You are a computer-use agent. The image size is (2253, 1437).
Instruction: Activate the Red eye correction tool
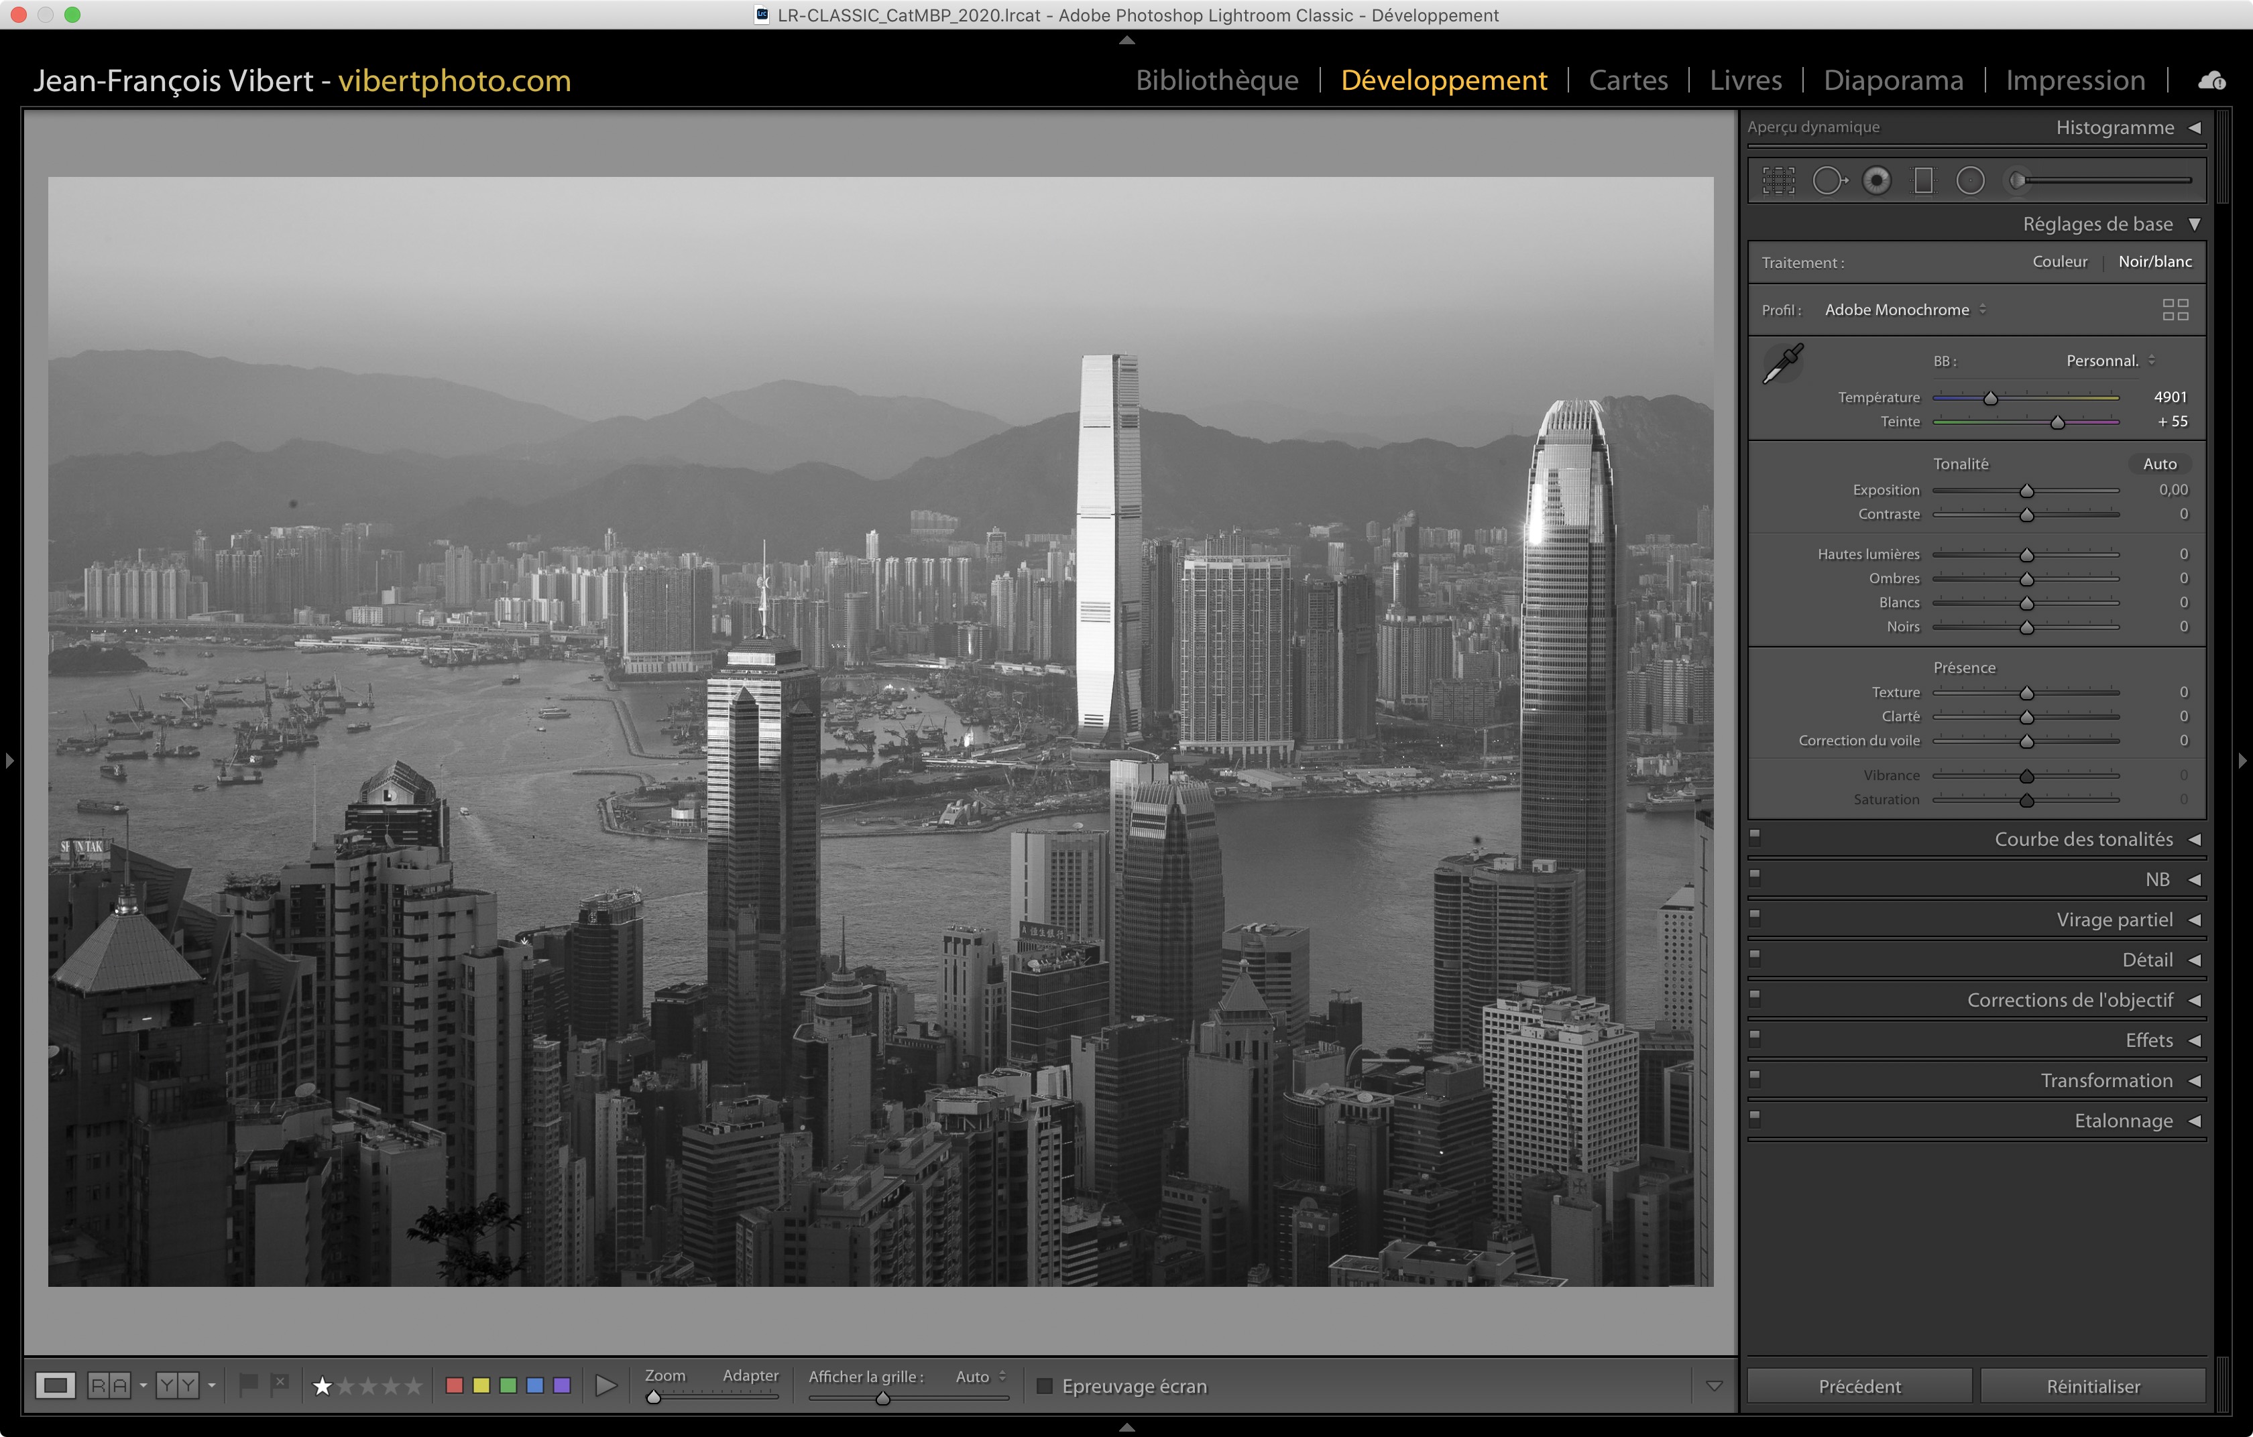click(1876, 180)
